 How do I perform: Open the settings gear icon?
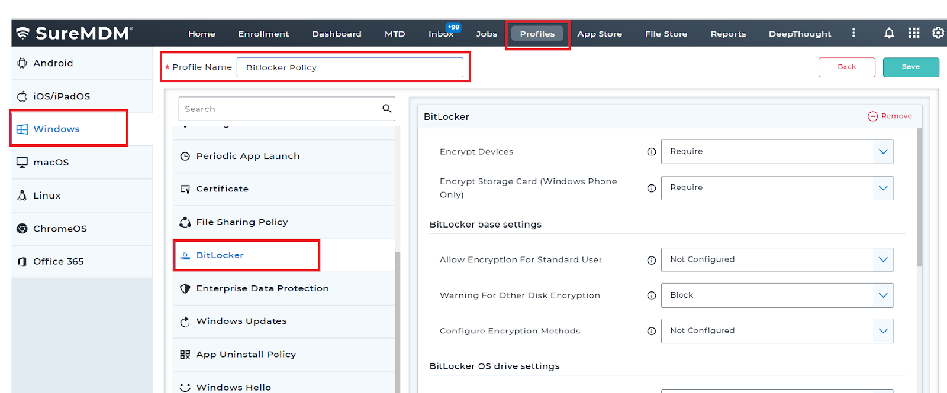point(938,33)
